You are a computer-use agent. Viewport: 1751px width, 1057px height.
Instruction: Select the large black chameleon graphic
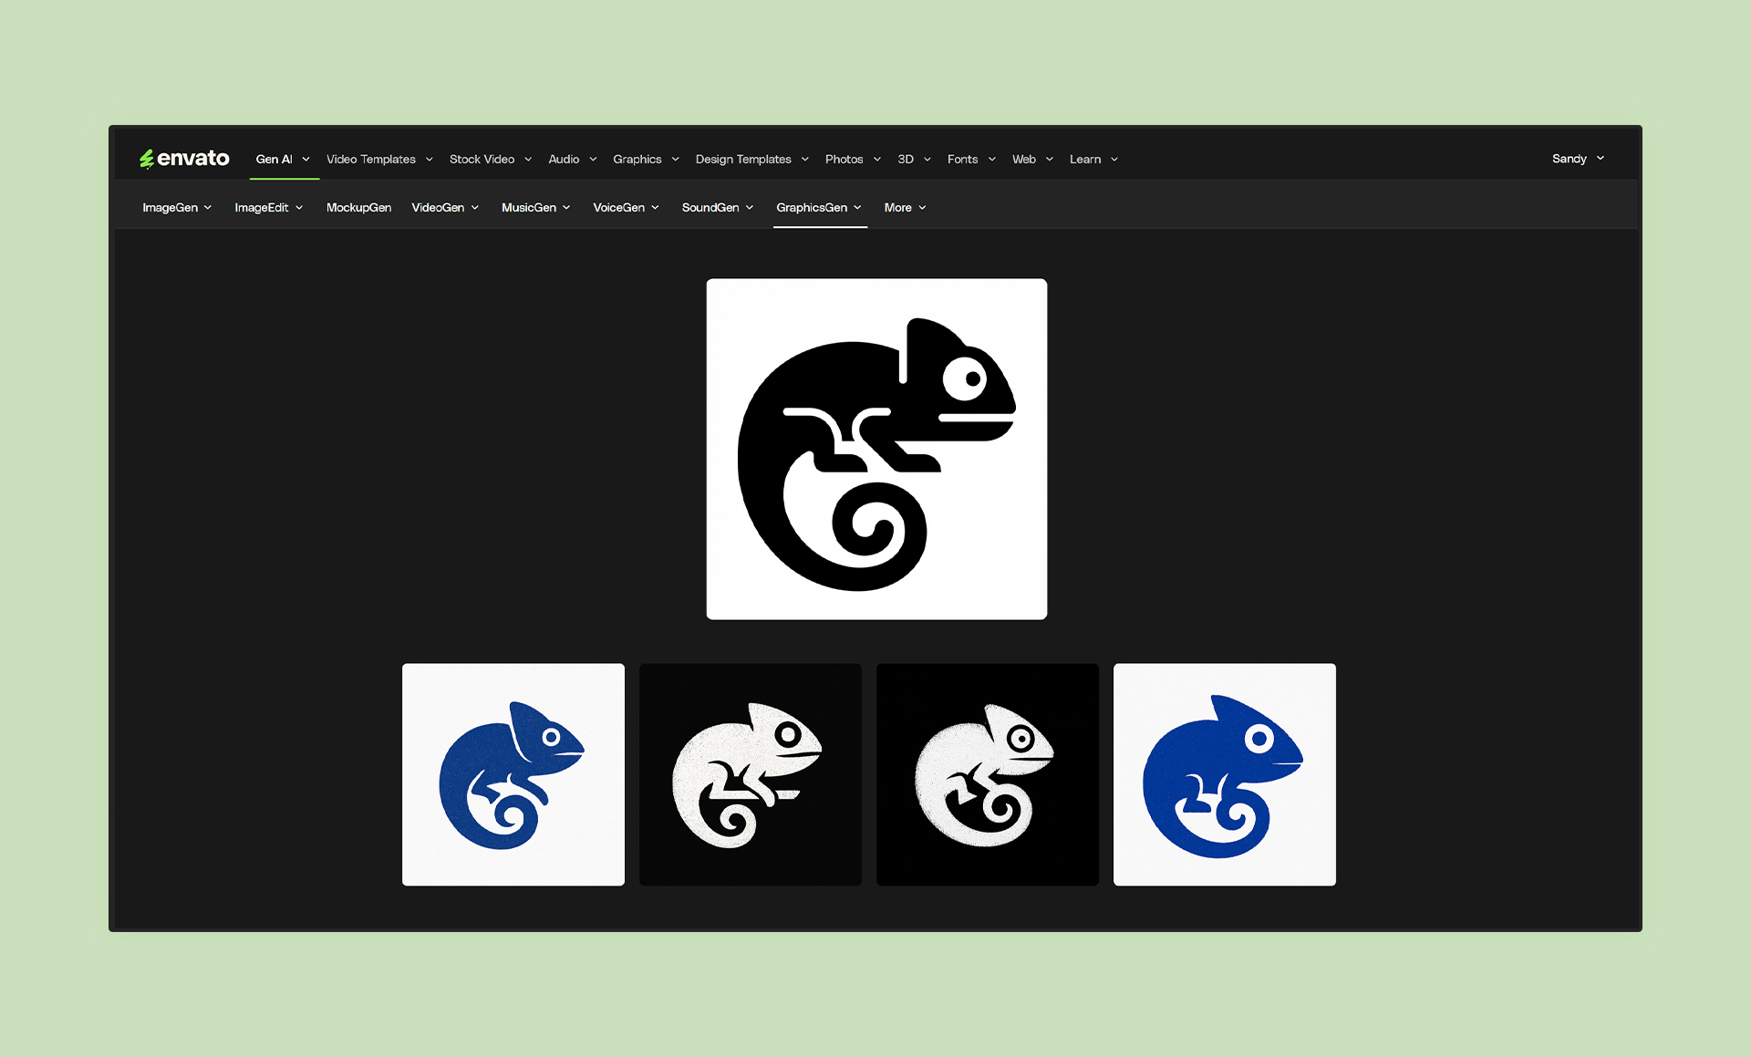coord(876,449)
